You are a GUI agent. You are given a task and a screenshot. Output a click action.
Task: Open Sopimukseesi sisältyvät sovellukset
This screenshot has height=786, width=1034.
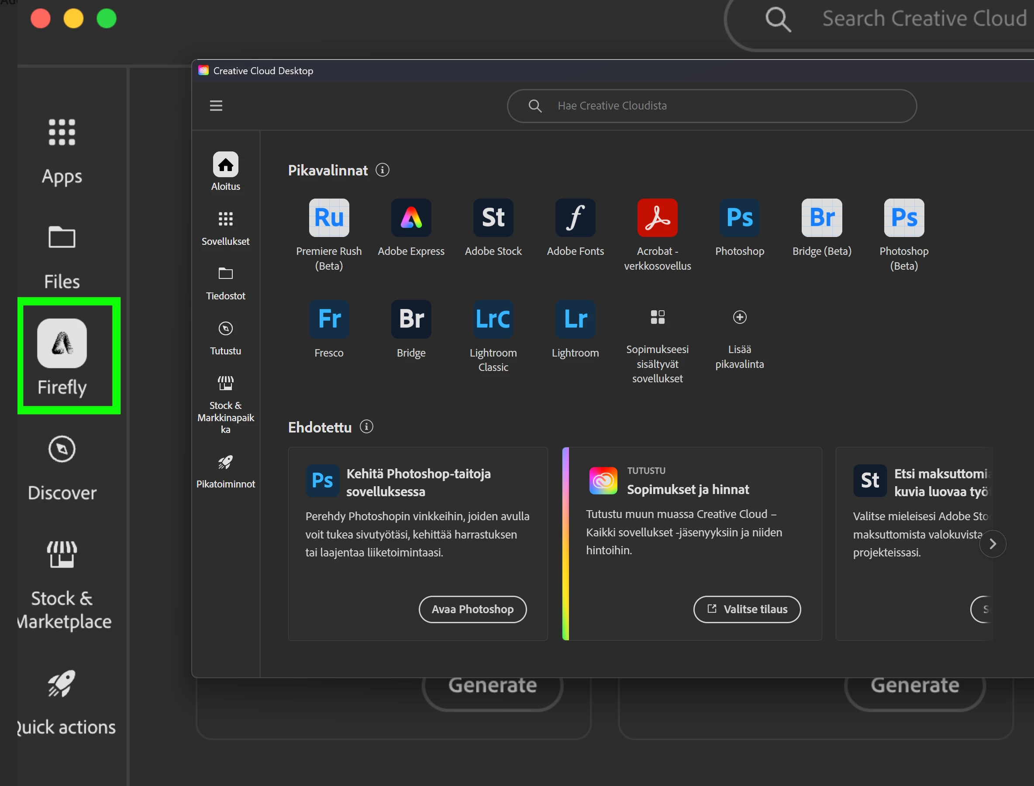coord(657,317)
